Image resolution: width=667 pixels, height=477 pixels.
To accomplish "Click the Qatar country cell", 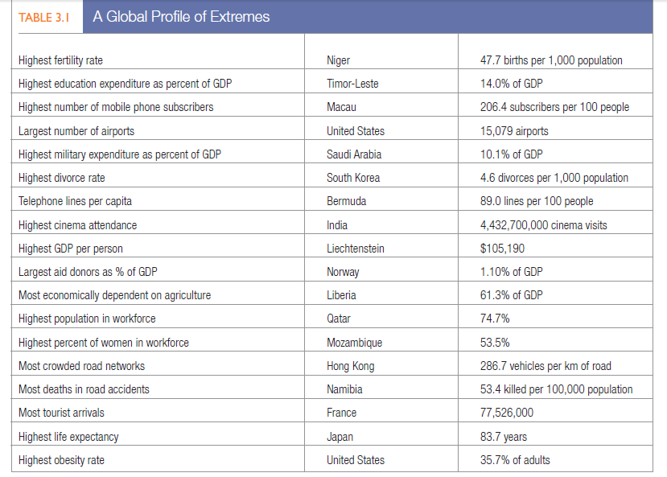I will (x=339, y=319).
